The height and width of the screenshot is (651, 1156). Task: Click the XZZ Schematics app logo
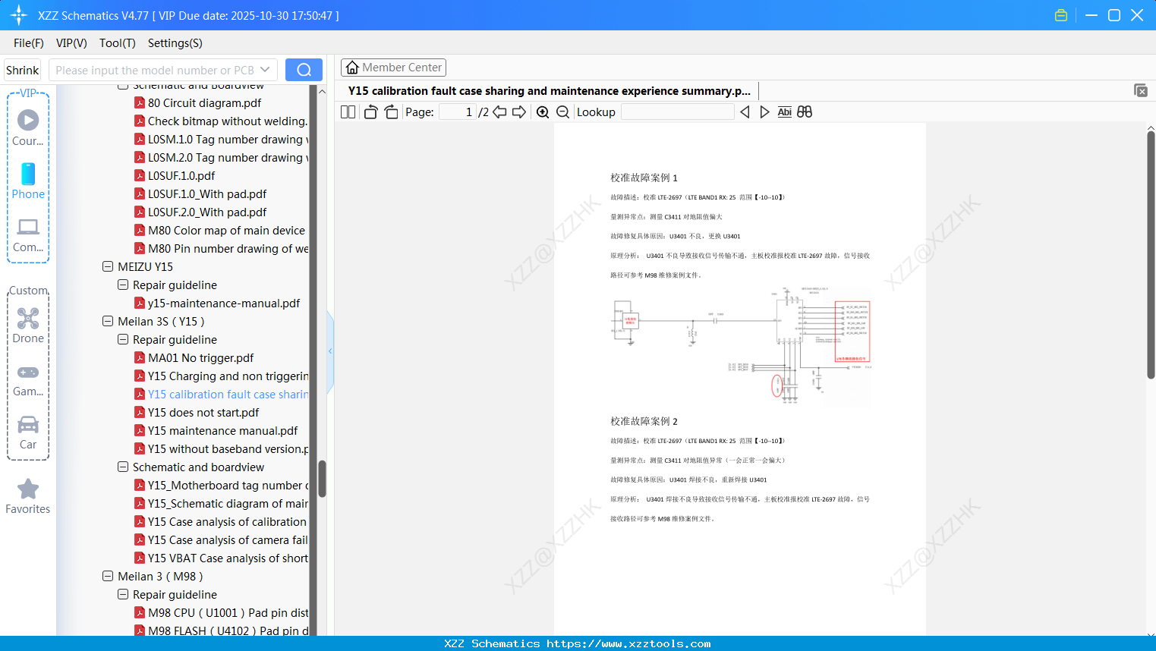click(x=18, y=15)
